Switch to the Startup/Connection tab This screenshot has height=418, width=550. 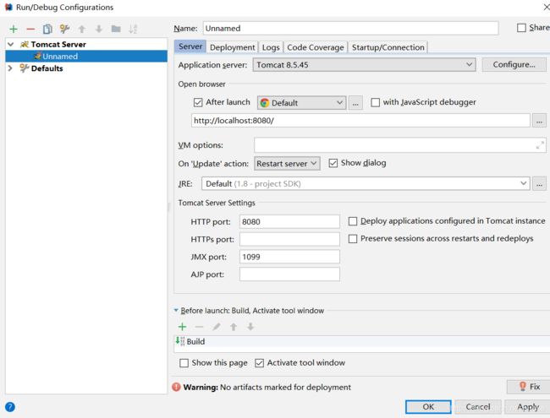(x=388, y=47)
